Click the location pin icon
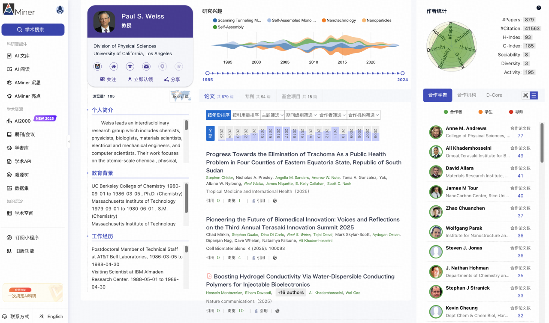Viewport: 549px width, 323px height. click(x=162, y=66)
